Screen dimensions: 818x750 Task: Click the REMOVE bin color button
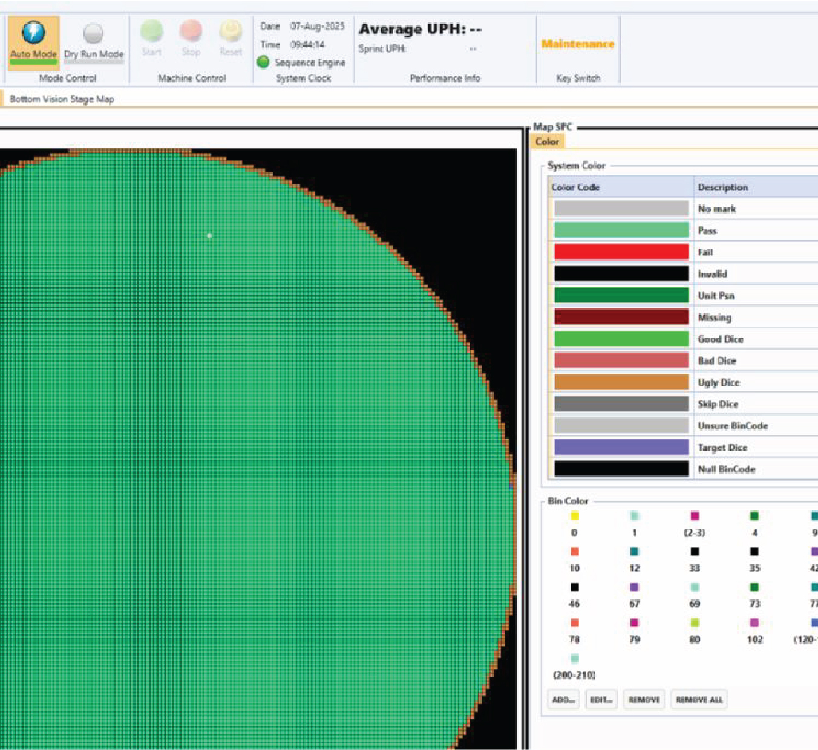(644, 700)
